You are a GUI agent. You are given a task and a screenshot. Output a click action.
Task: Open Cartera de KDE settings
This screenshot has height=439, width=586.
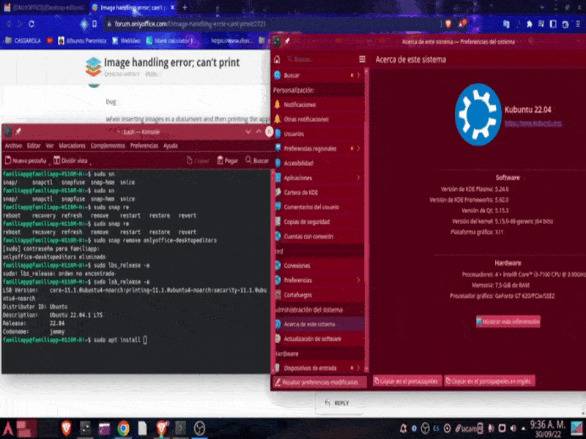pyautogui.click(x=319, y=192)
